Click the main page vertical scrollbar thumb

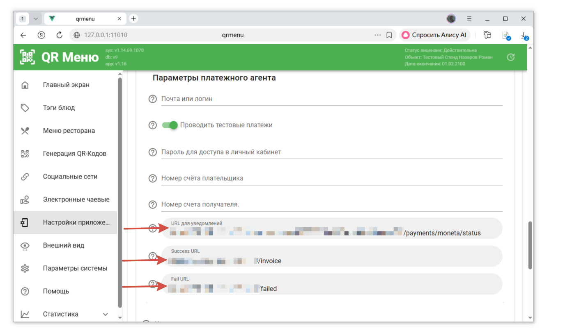coord(530,245)
